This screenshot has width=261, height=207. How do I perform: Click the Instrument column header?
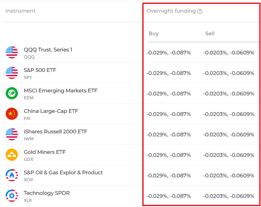pos(21,11)
